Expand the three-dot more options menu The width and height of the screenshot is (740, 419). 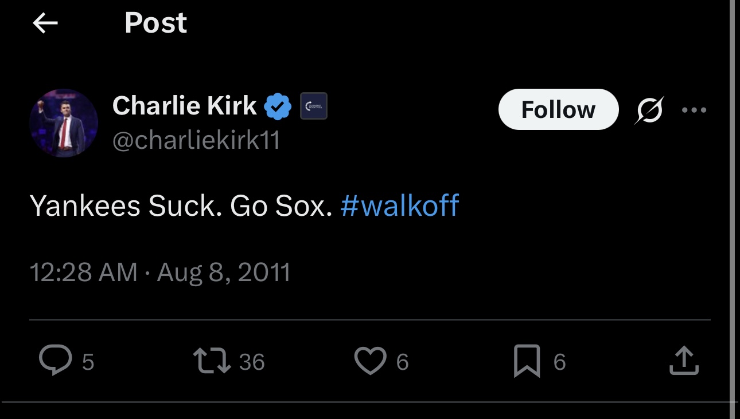tap(694, 109)
